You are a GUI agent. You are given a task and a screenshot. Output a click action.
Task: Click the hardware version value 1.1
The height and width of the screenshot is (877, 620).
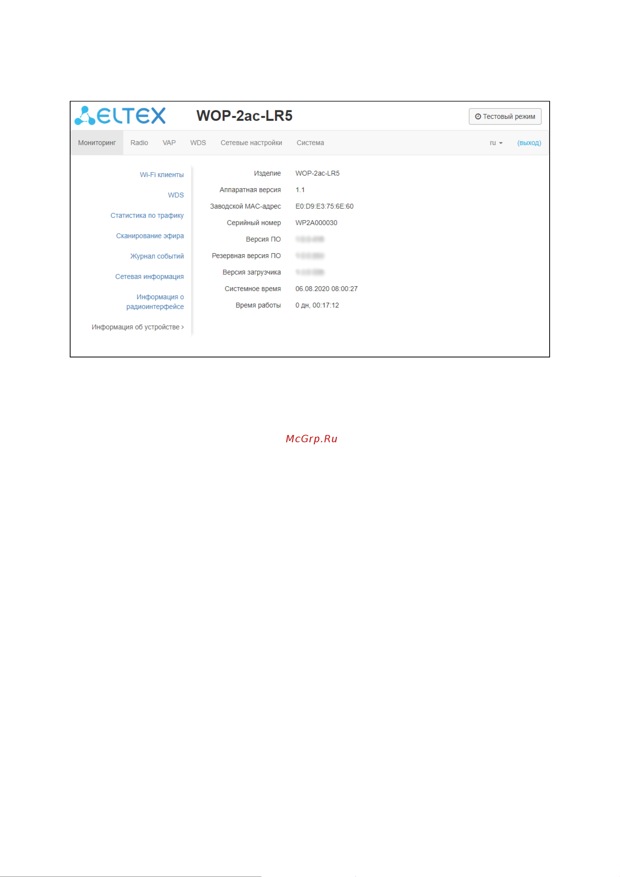(x=300, y=190)
